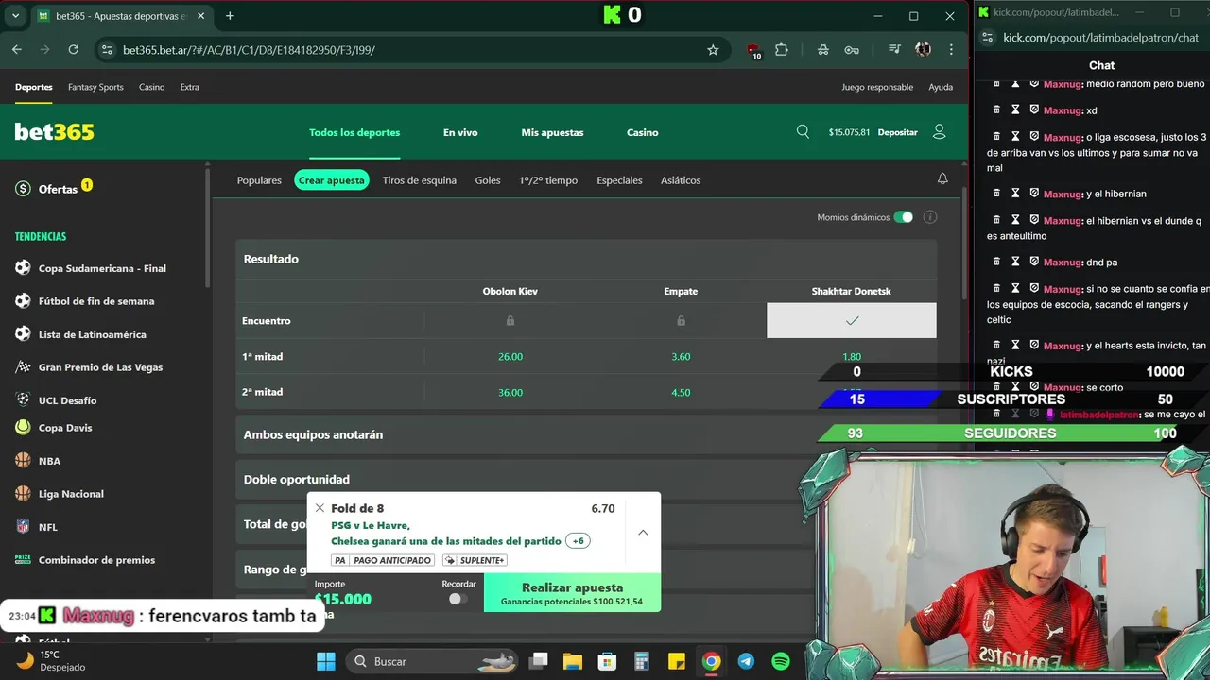1210x680 pixels.
Task: Delete Maxnug's 'xd' message with trash icon
Action: pyautogui.click(x=995, y=110)
